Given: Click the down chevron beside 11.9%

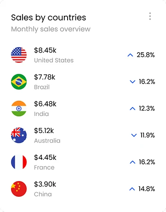Looking at the screenshot, I should click(134, 135).
